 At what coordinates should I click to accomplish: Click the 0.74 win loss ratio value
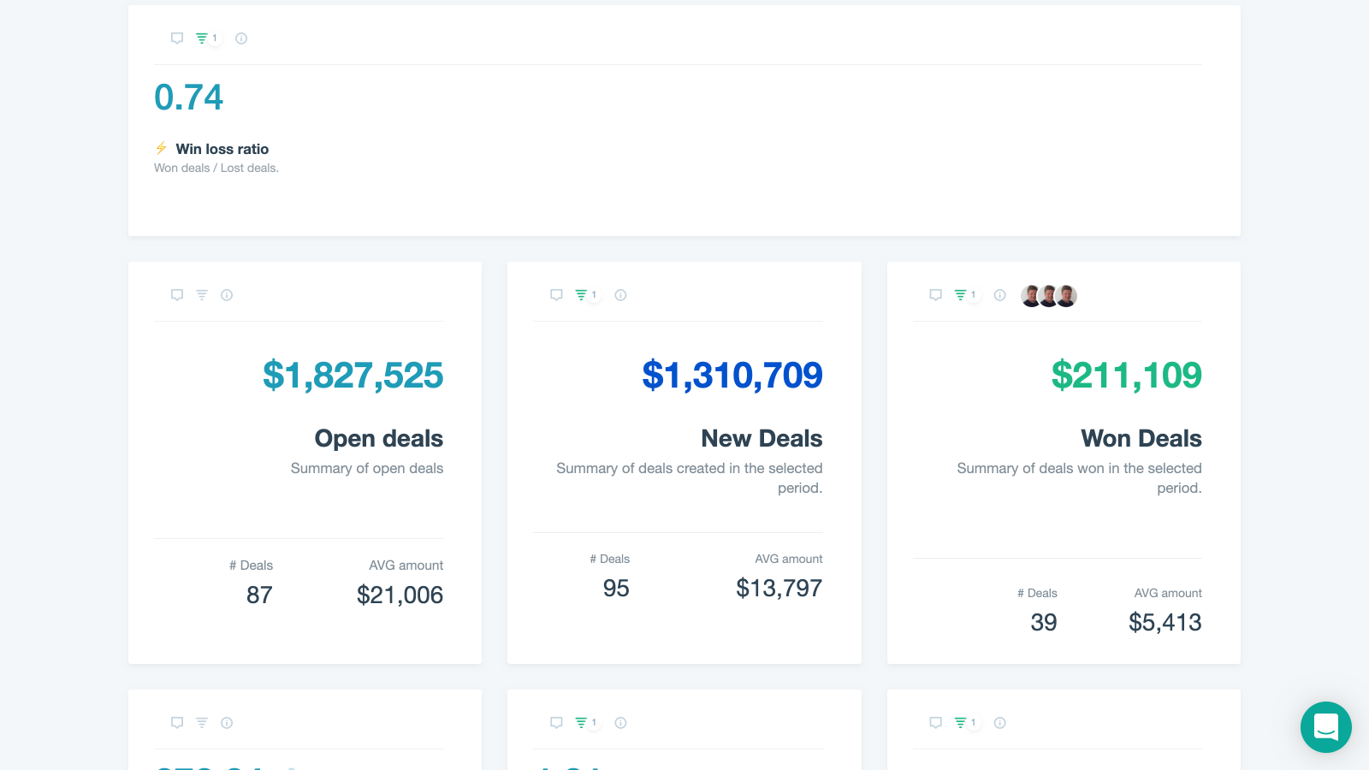(188, 98)
